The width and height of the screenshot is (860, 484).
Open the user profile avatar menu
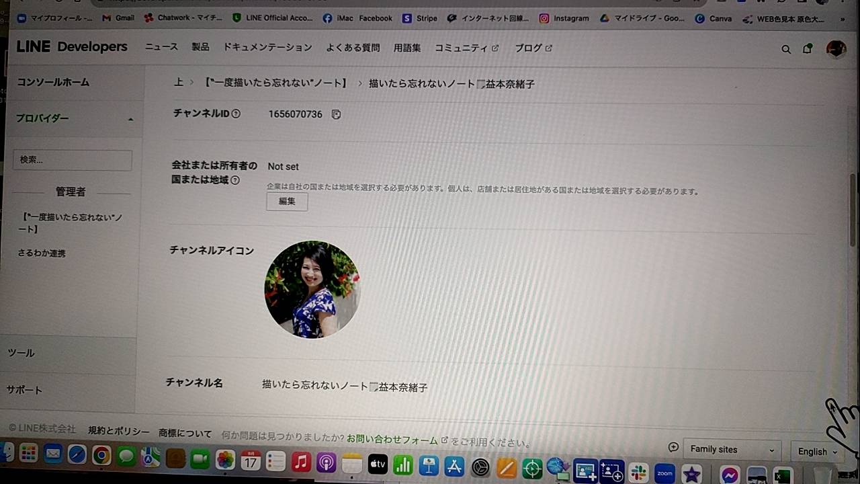coord(836,48)
